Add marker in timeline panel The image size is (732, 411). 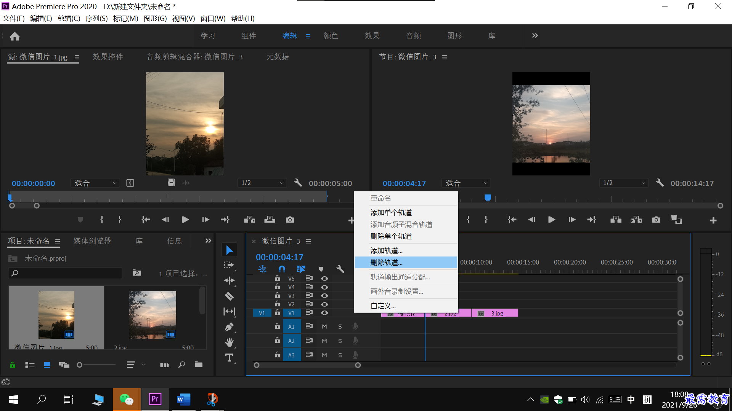[x=321, y=269]
